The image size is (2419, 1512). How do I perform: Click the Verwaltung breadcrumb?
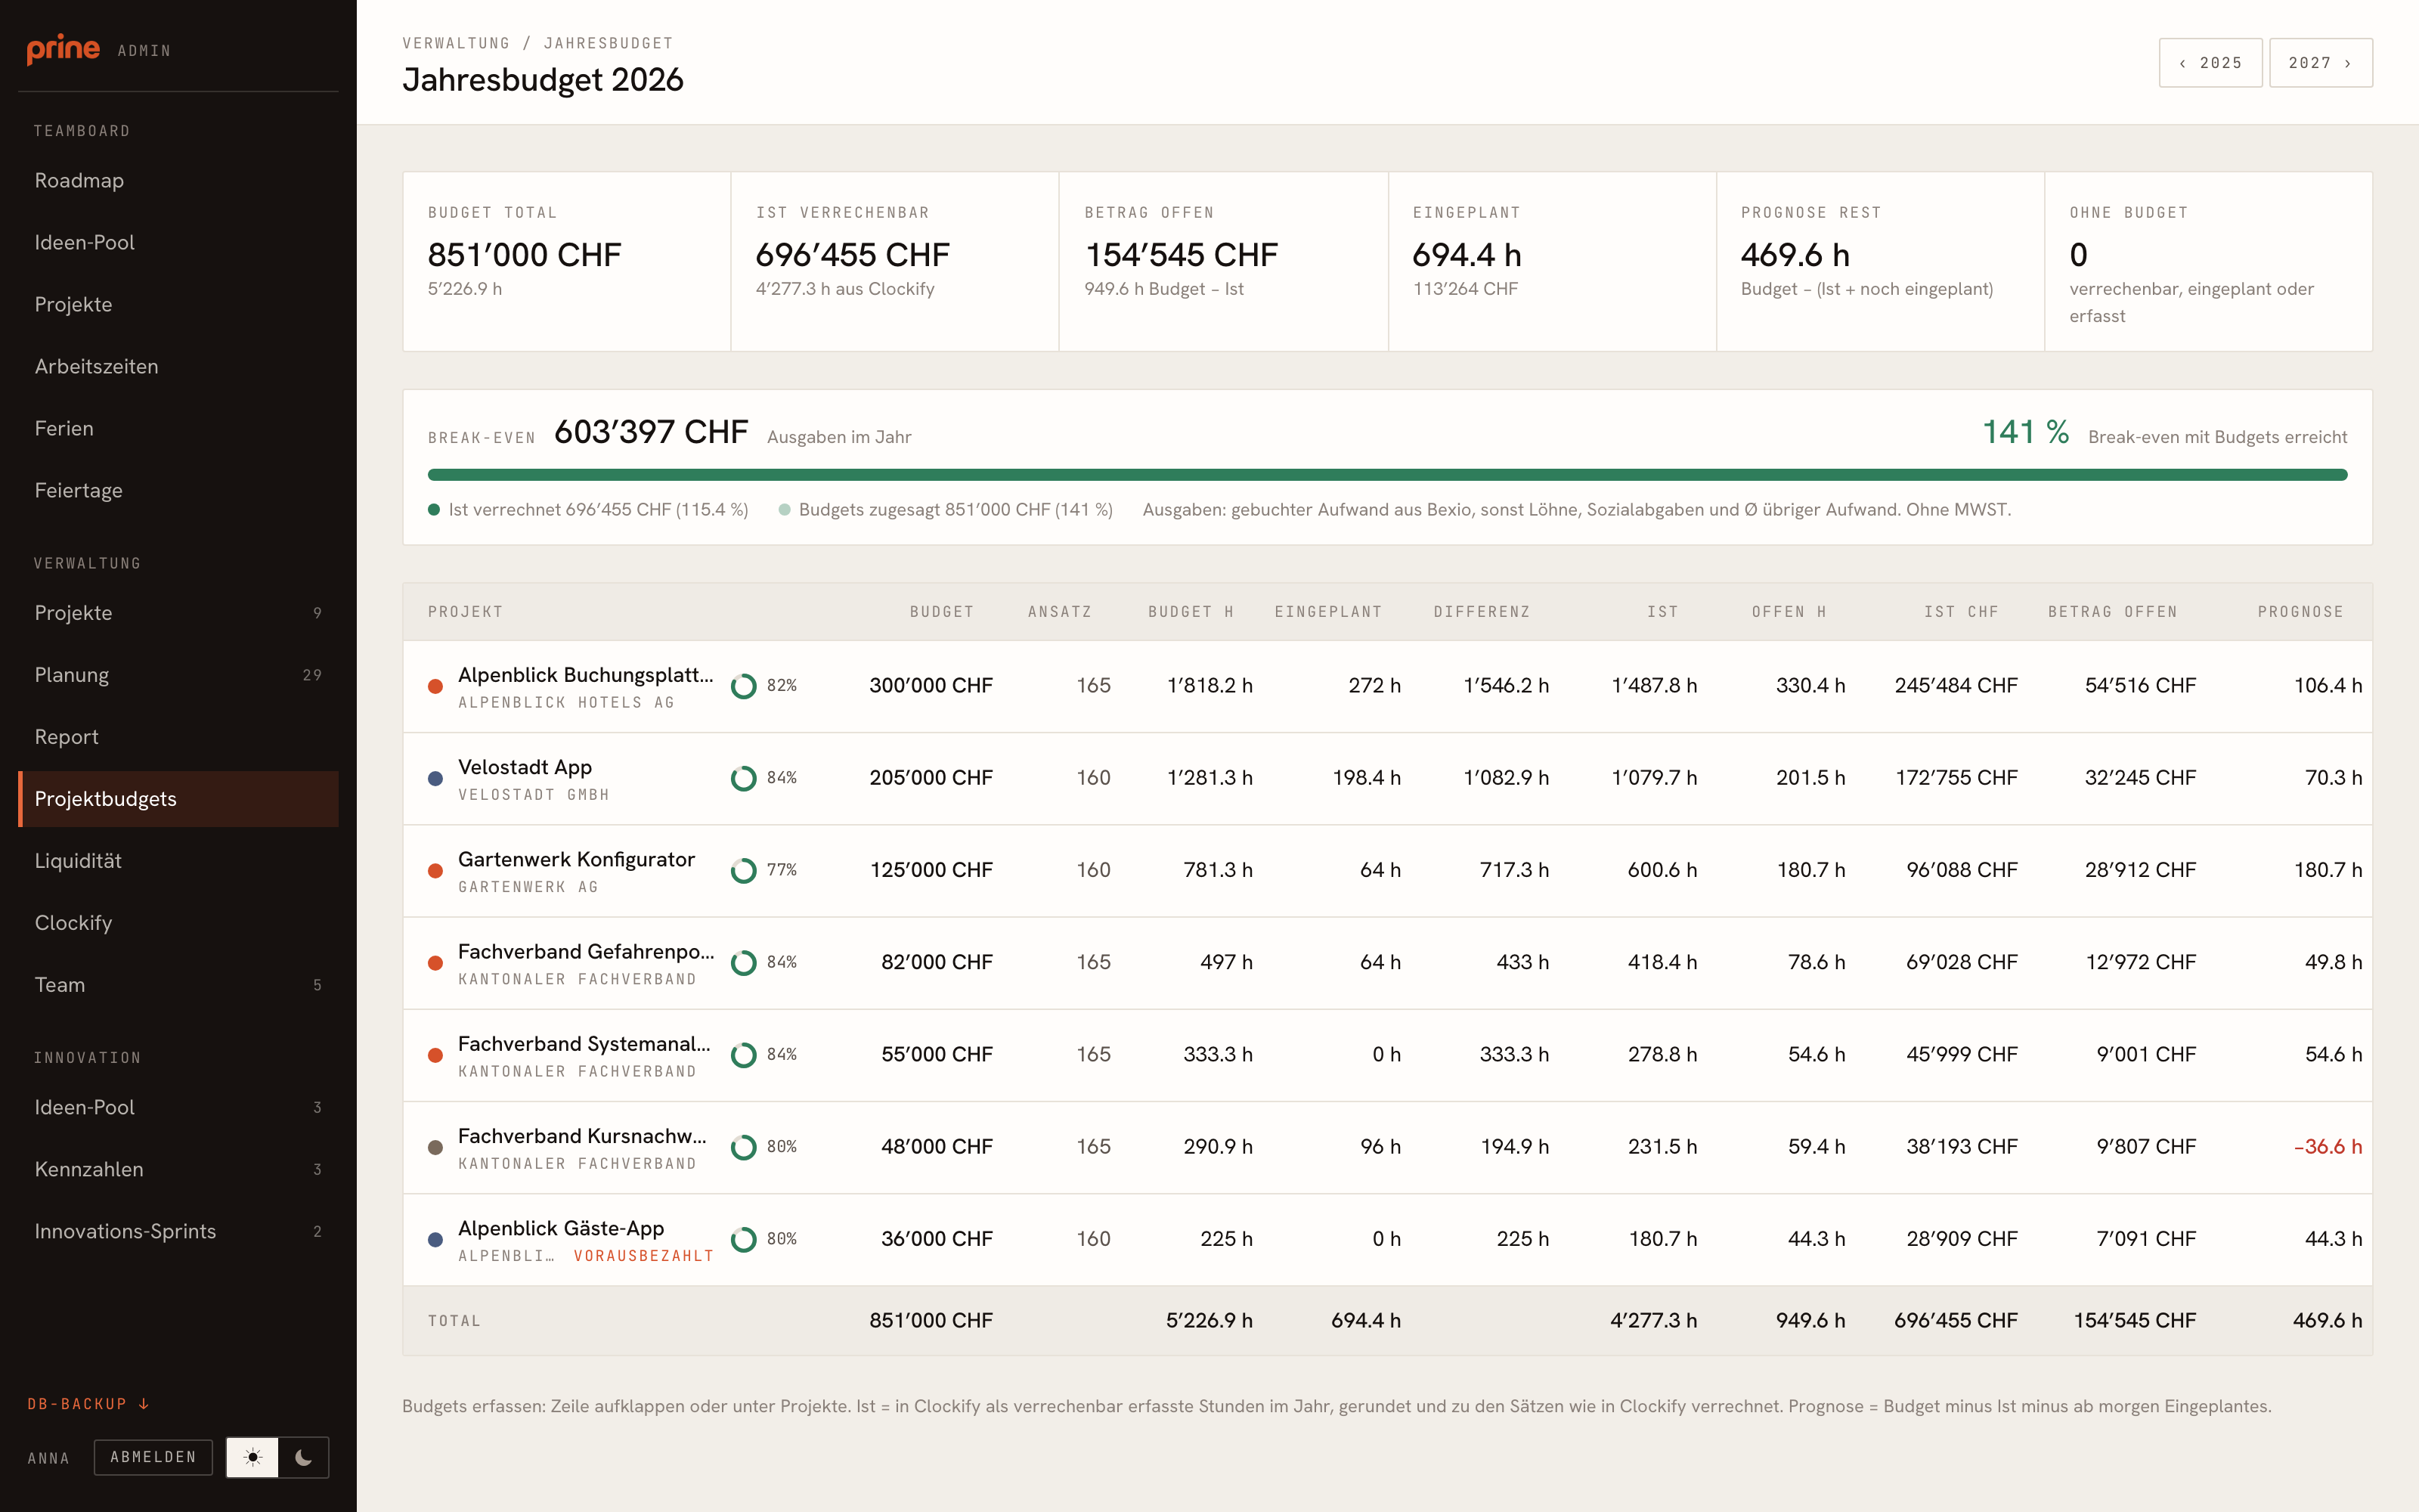[457, 43]
